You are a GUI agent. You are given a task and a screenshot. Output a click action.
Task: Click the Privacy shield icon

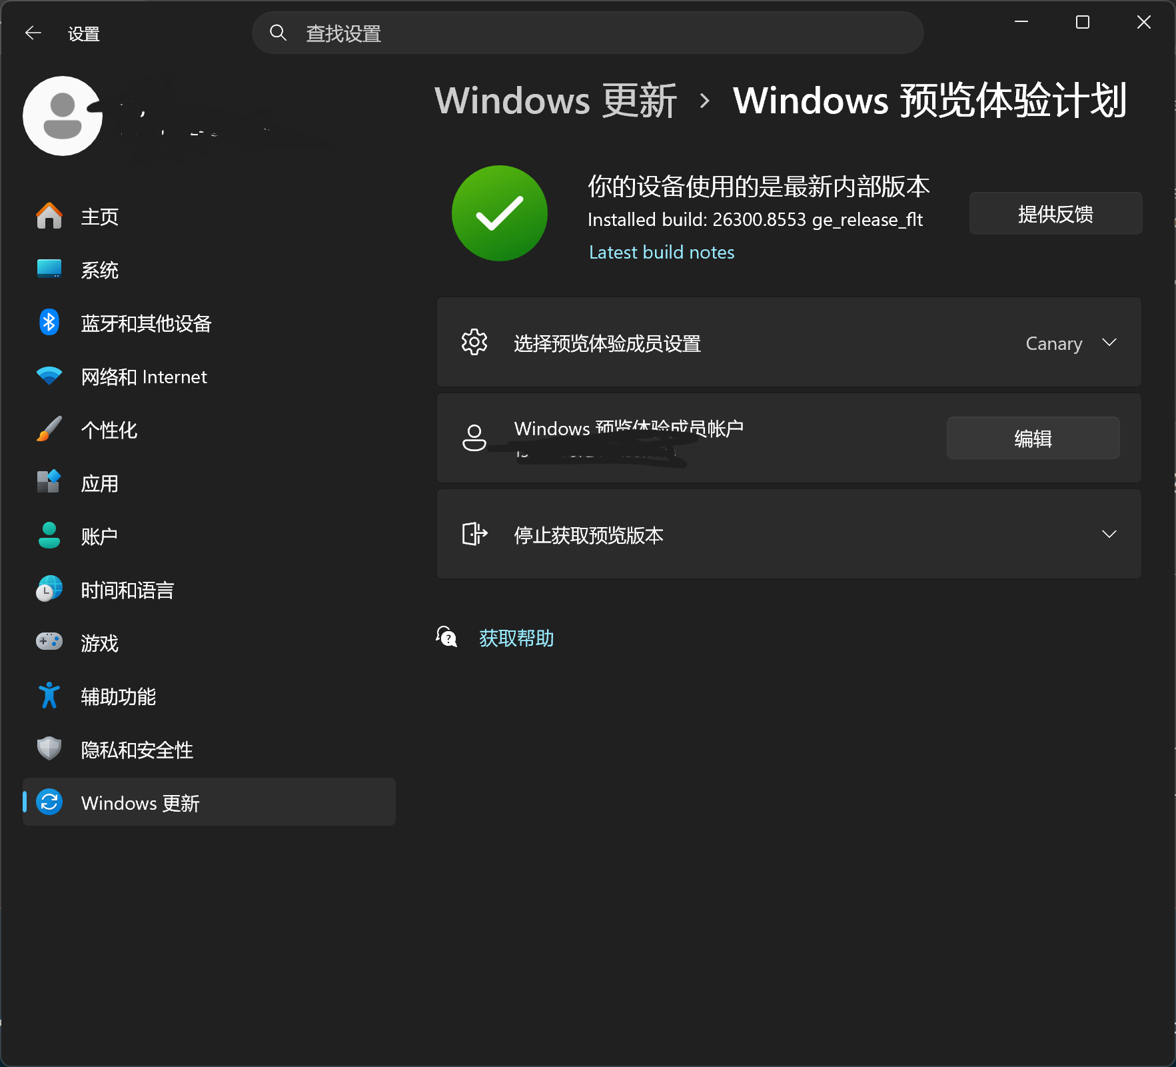point(49,748)
